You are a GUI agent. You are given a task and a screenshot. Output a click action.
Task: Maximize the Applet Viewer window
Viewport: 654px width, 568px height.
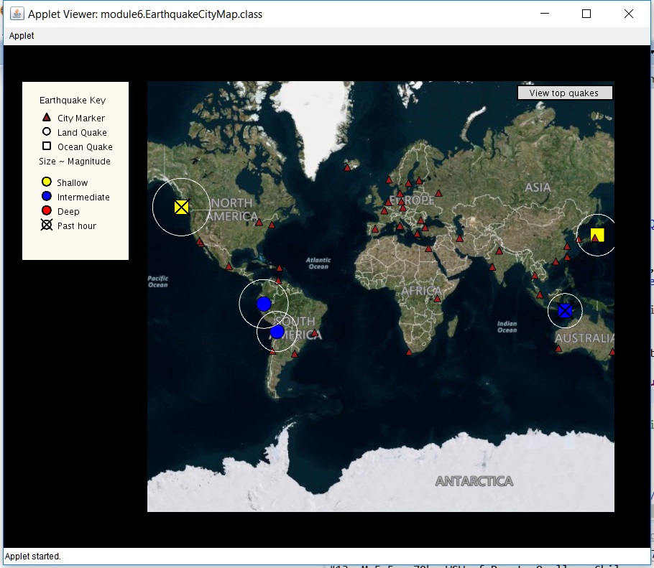click(586, 14)
